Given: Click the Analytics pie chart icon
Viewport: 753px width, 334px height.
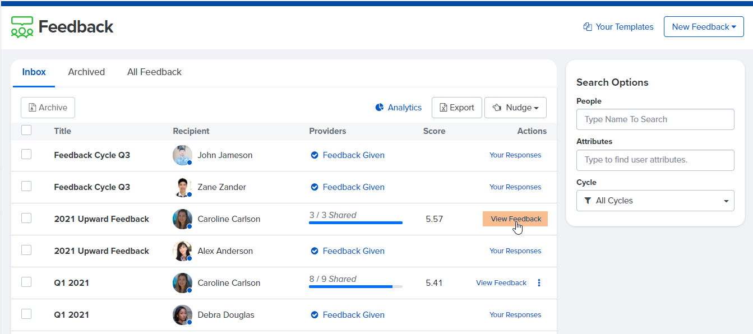Looking at the screenshot, I should click(380, 108).
